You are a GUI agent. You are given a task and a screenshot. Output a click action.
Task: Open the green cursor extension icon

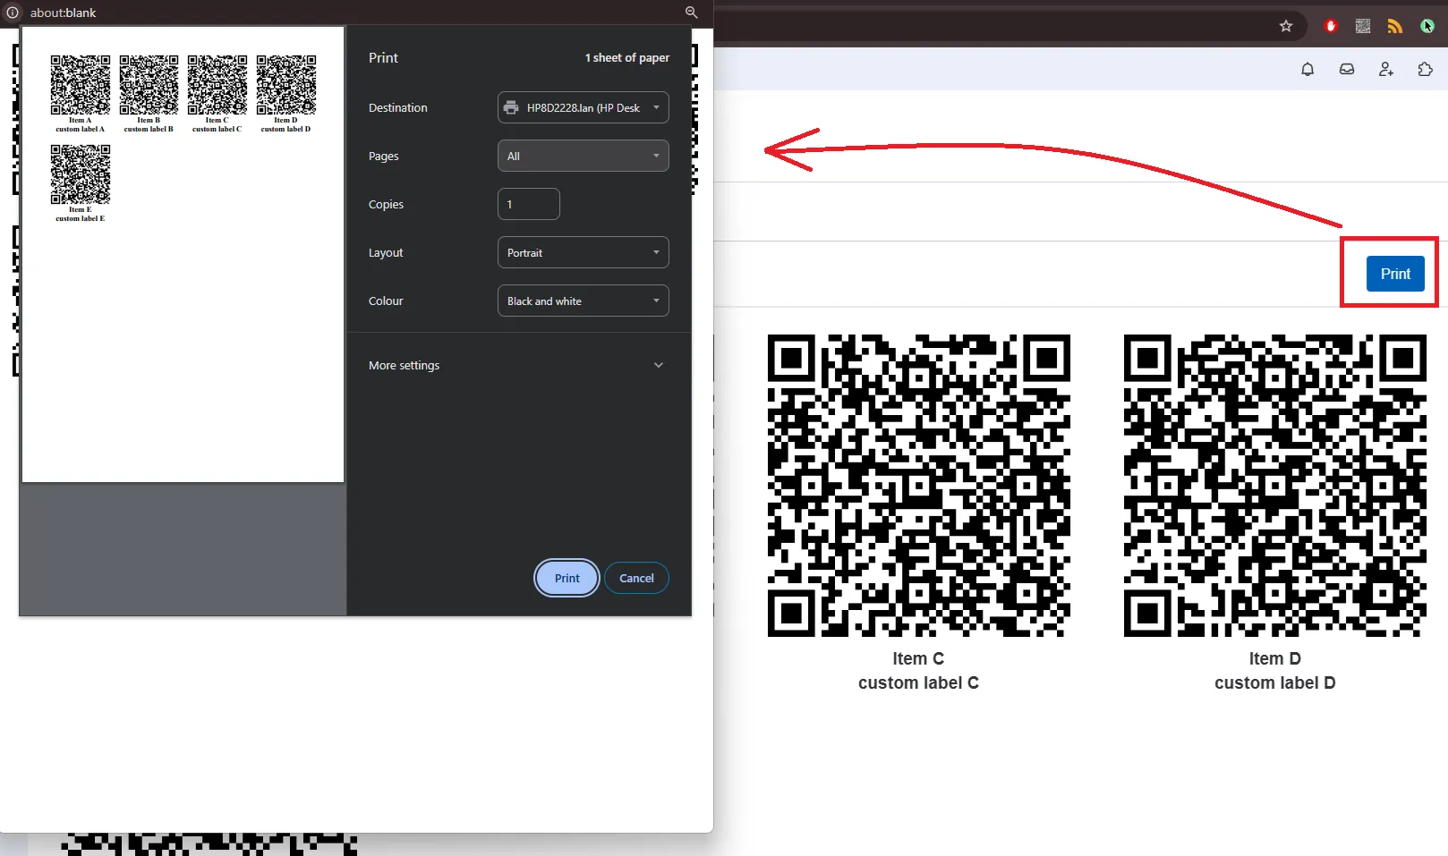[x=1425, y=26]
